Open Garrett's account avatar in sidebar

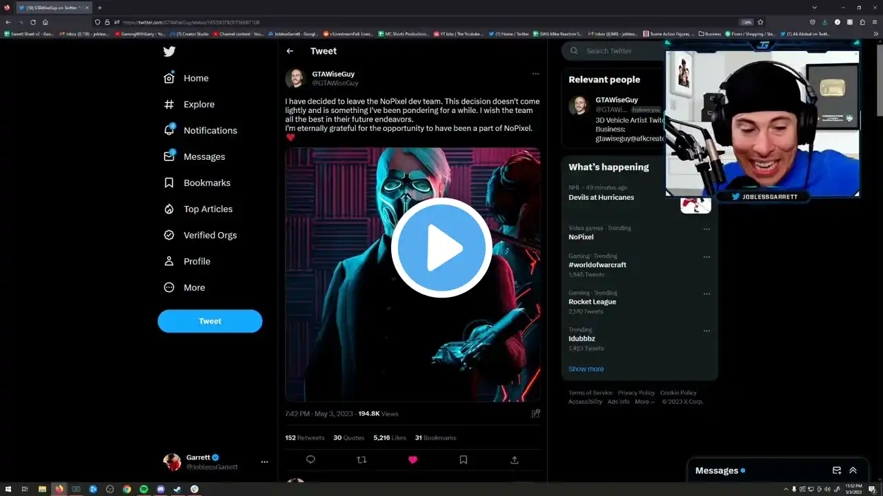pyautogui.click(x=172, y=462)
